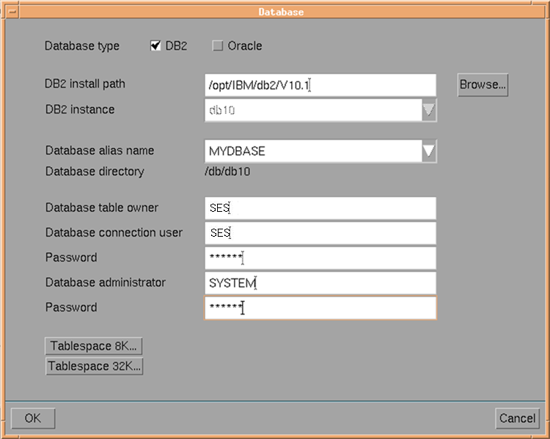
Task: Click the Database title bar
Action: (x=280, y=12)
